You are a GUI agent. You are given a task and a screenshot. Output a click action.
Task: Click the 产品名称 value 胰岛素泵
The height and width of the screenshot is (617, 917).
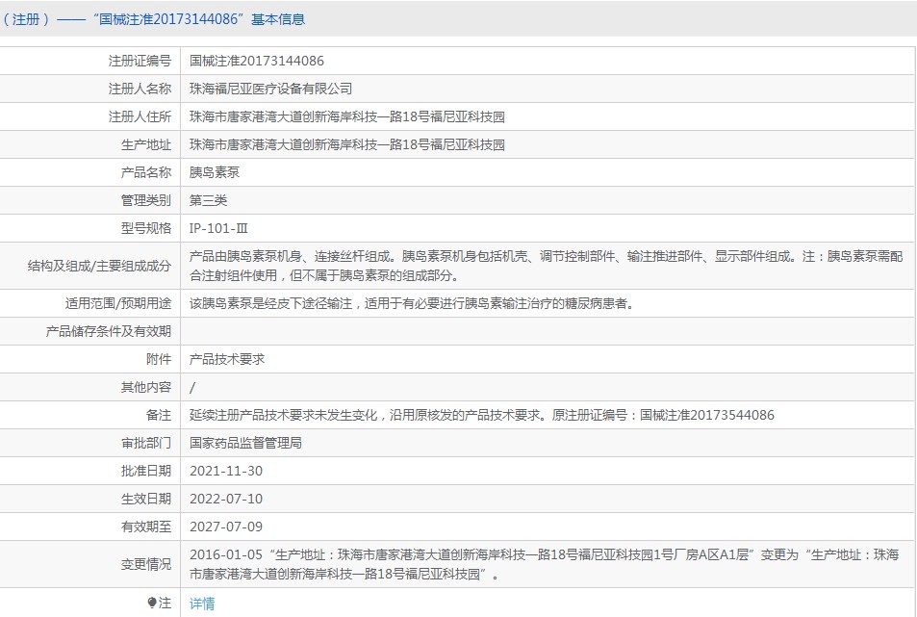pos(214,172)
